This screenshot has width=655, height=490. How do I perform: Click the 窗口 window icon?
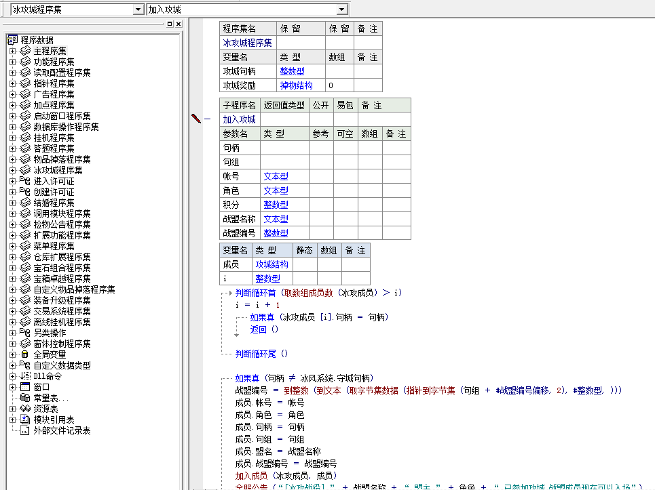(25, 387)
